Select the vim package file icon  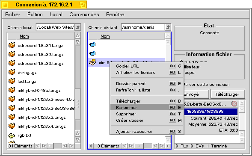pyautogui.click(x=92, y=62)
